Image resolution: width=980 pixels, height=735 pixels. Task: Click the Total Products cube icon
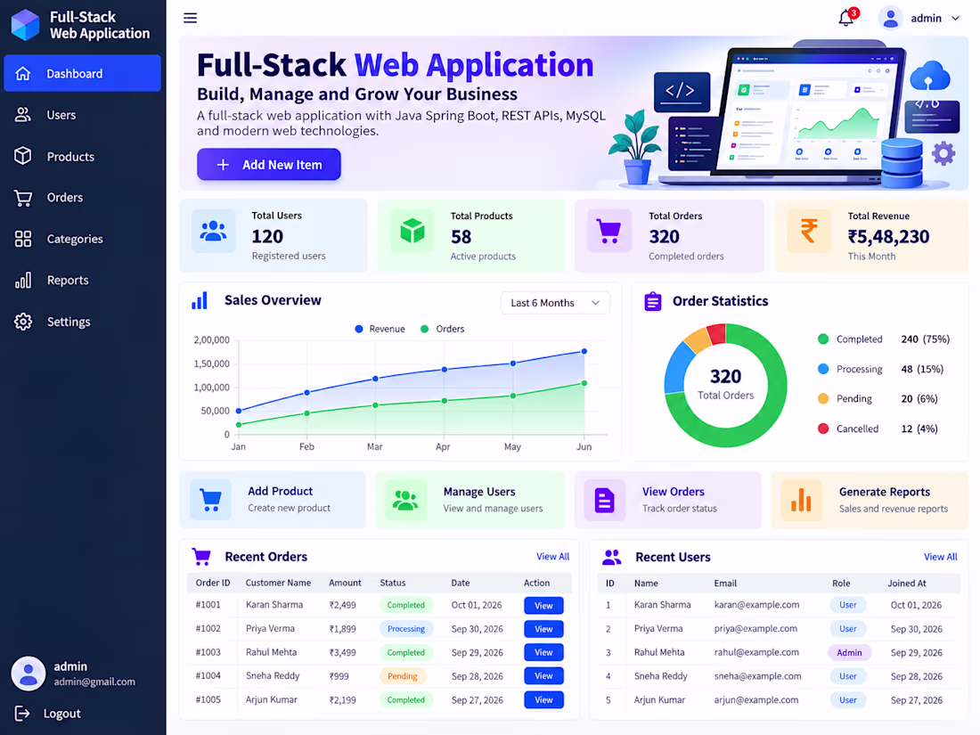[412, 232]
